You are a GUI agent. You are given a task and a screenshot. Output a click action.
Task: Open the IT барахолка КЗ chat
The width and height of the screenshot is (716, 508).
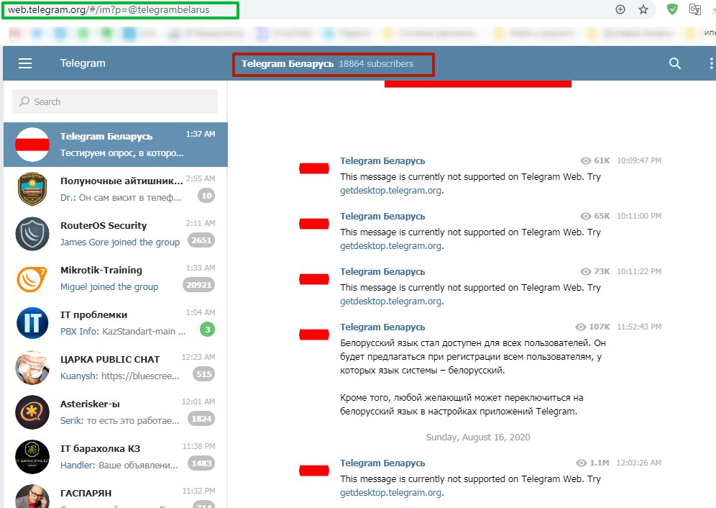pos(116,457)
